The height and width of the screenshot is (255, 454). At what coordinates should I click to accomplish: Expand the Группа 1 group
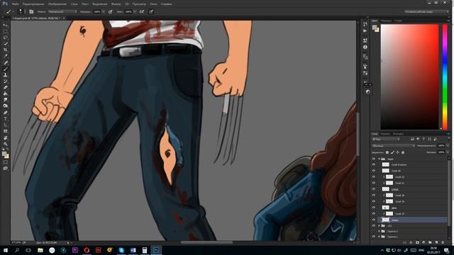379,237
